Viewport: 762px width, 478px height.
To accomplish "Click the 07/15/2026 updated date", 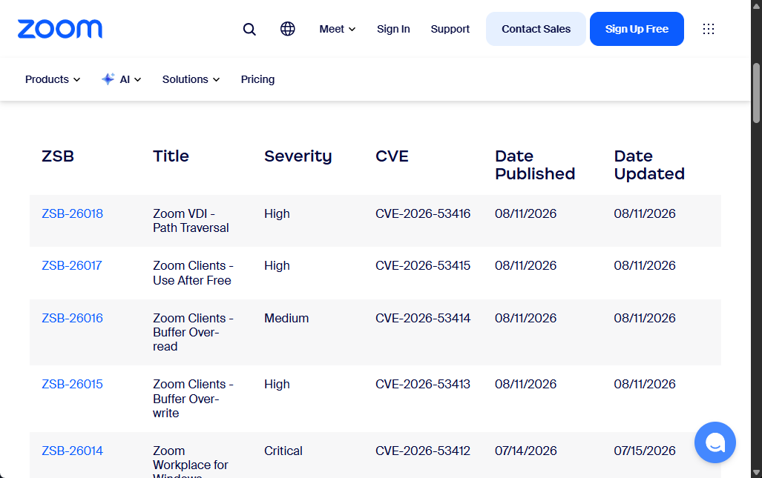I will point(644,451).
